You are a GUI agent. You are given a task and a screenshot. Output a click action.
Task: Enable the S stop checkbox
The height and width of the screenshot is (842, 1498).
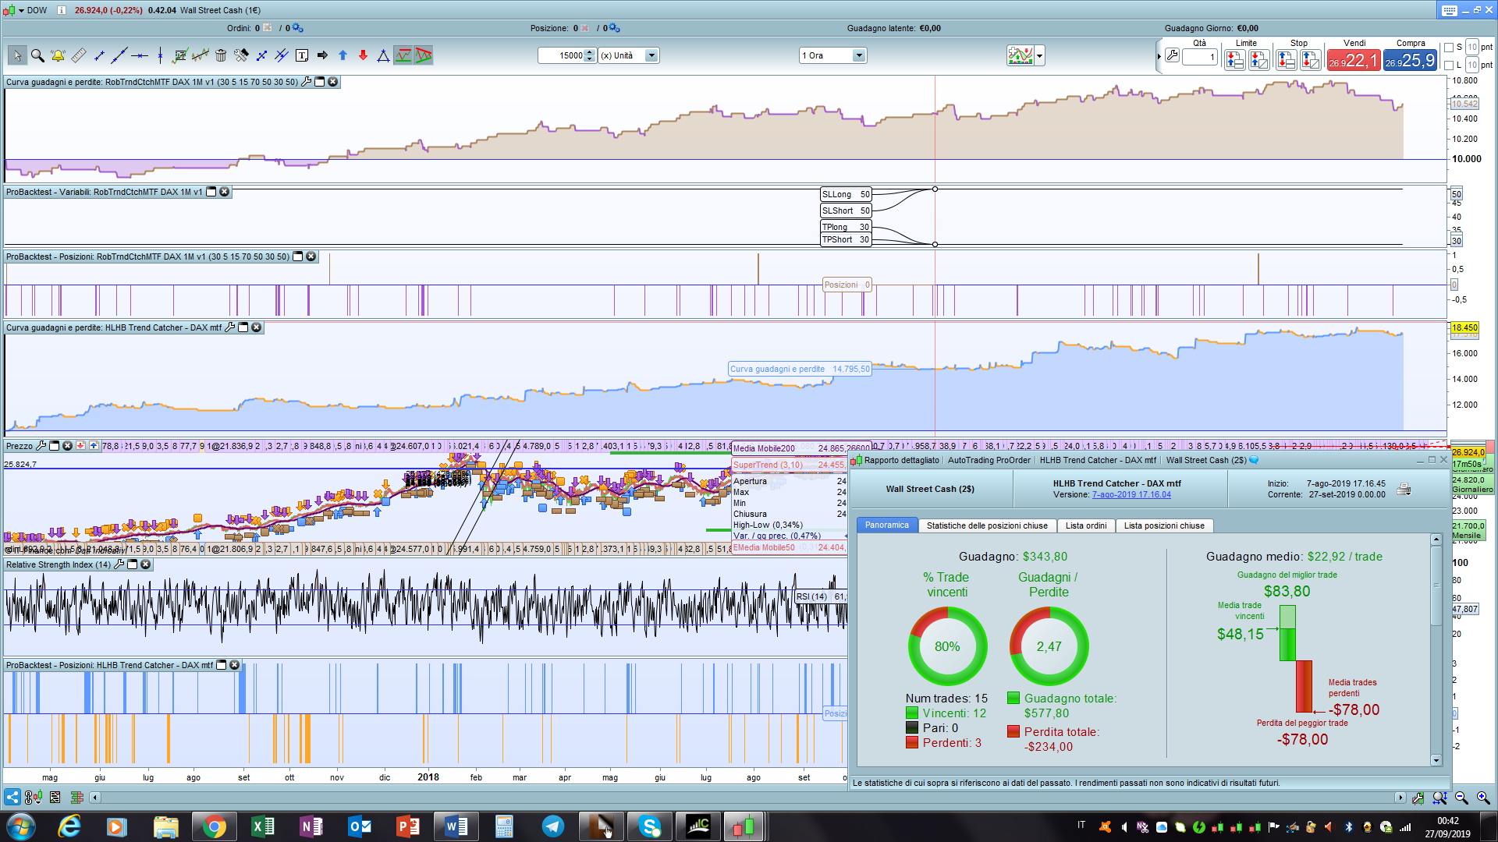1449,48
